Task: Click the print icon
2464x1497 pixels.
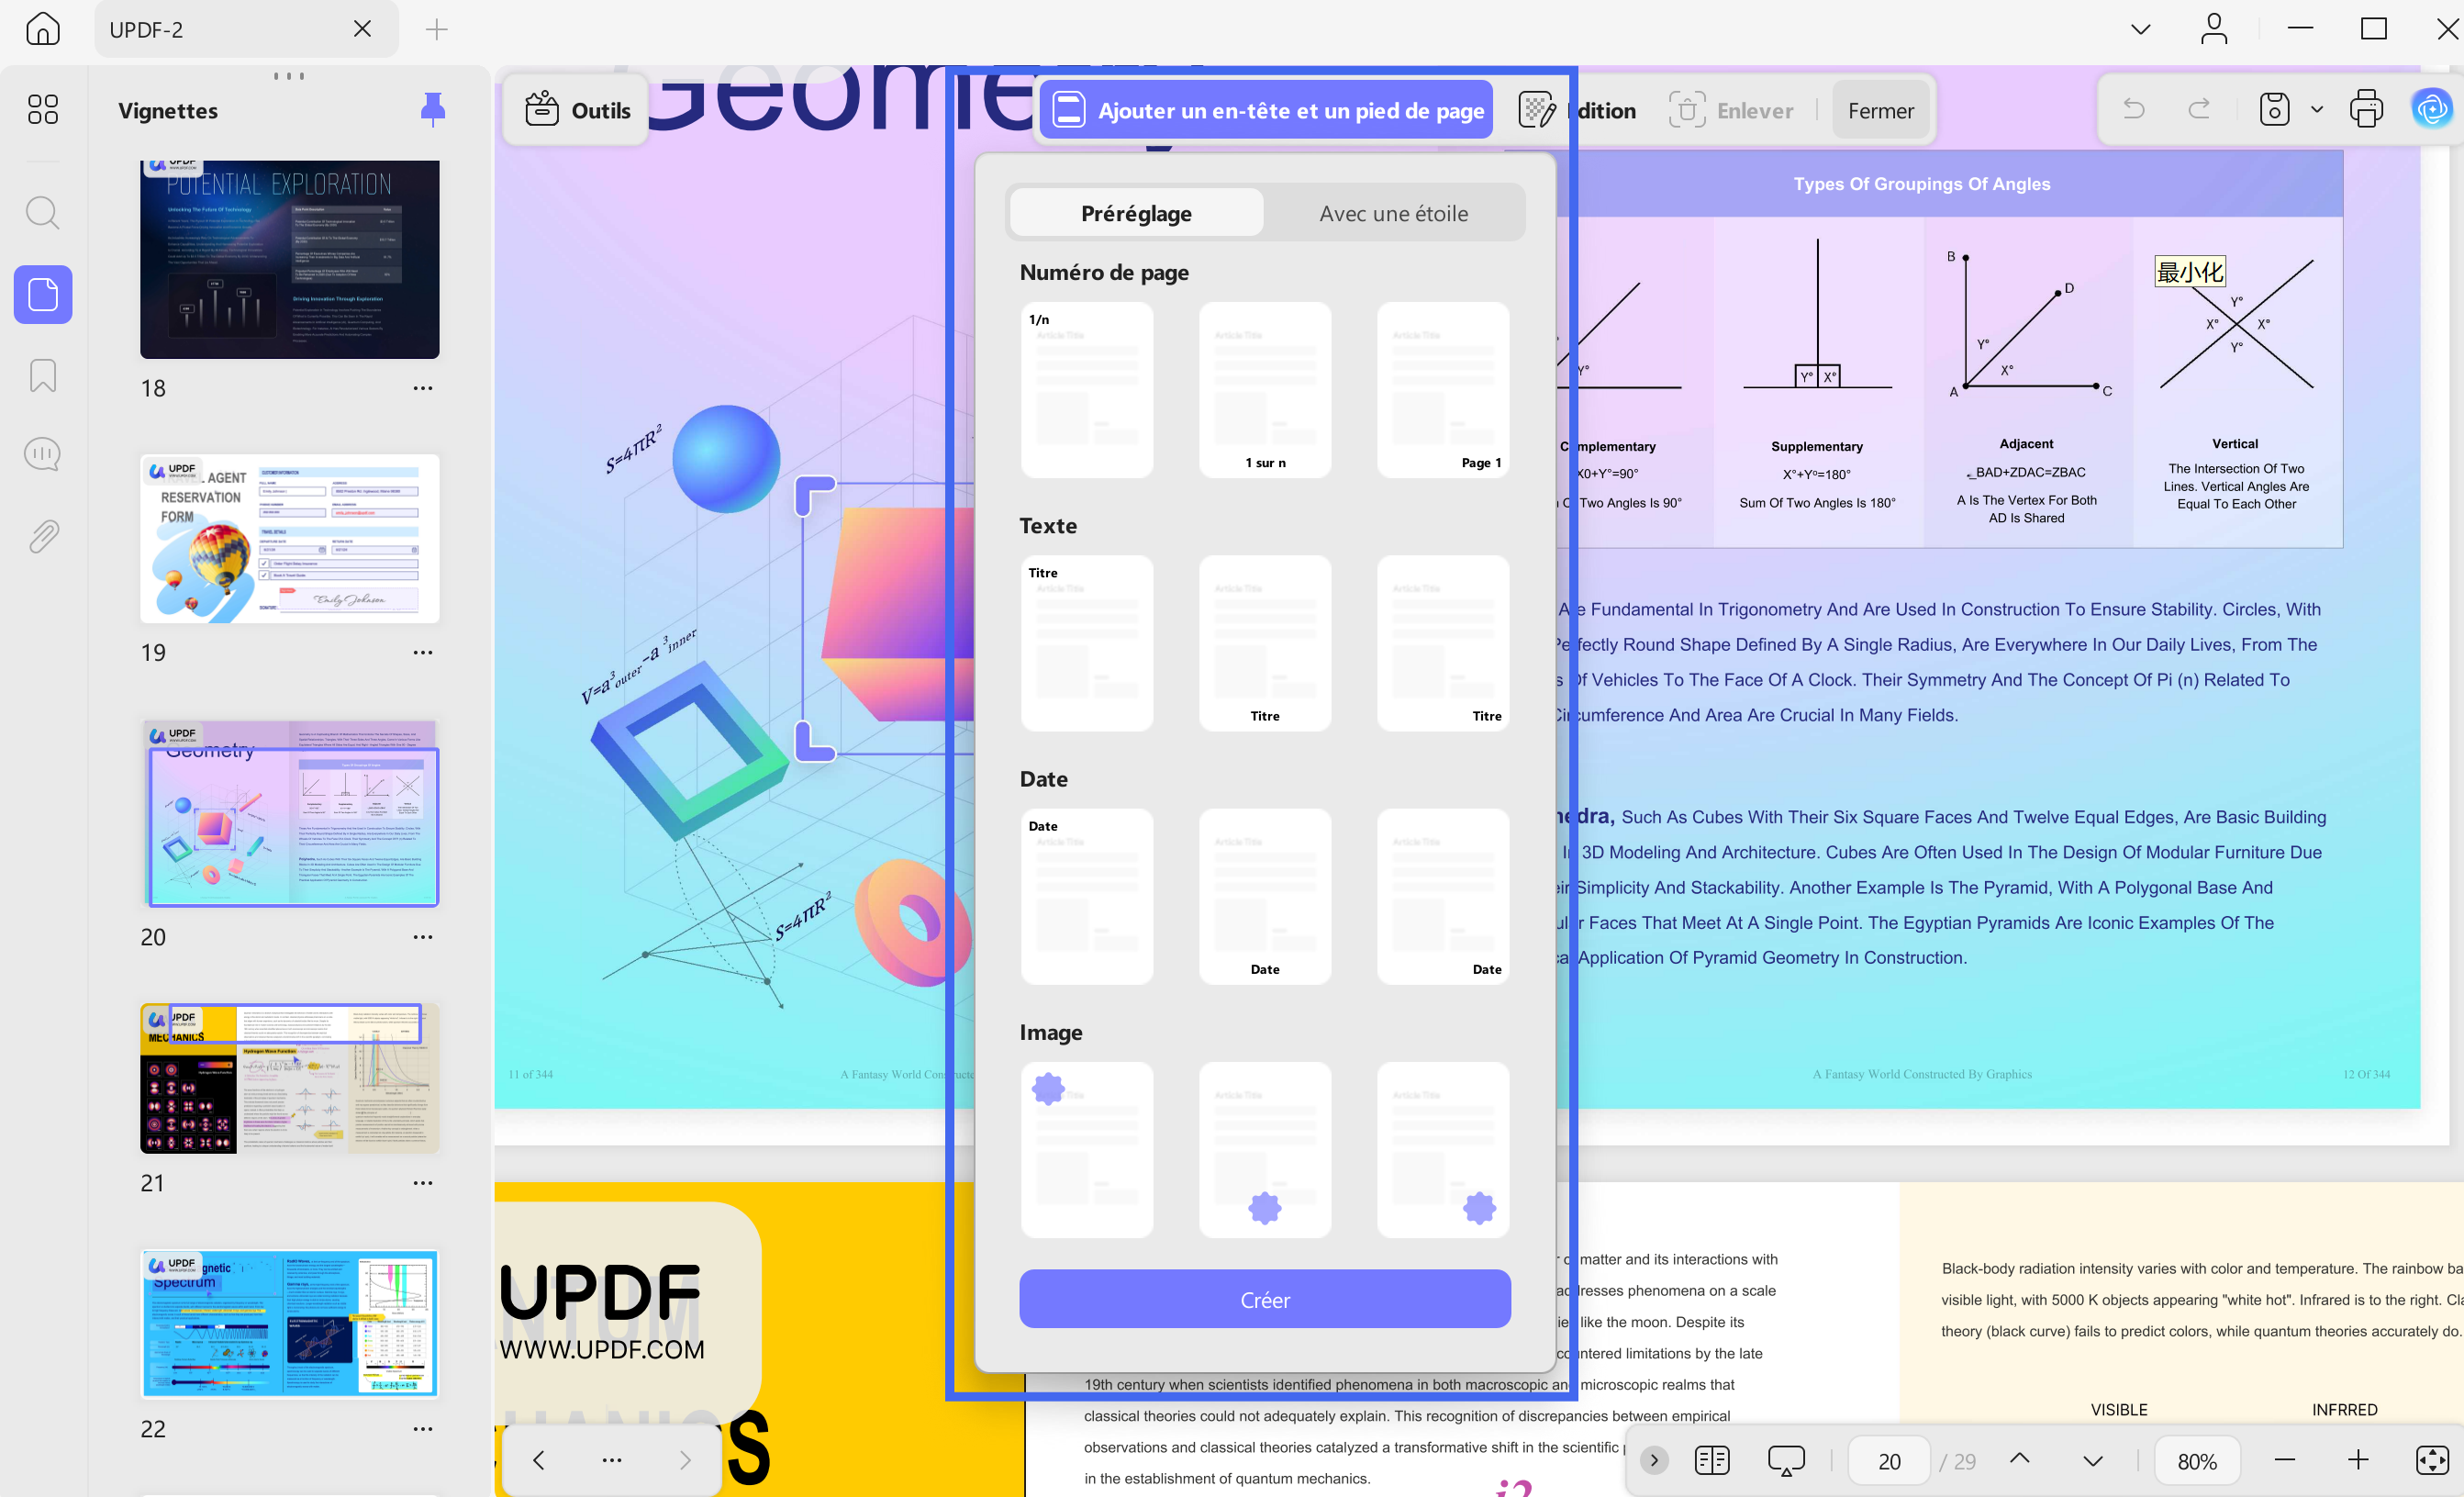Action: [x=2366, y=109]
